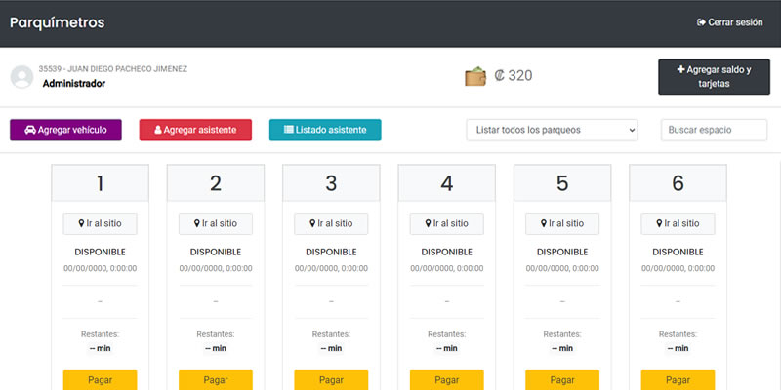This screenshot has width=781, height=390.
Task: Click the wallet balance icon
Action: 475,76
